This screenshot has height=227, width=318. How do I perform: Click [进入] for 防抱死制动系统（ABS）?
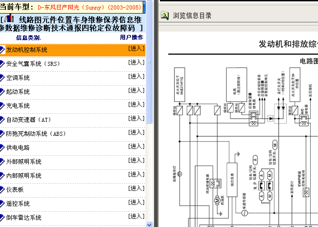(x=136, y=133)
